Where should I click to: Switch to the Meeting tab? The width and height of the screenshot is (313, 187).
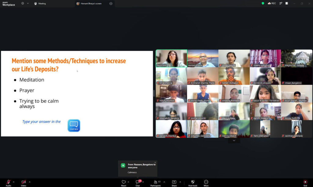(40, 4)
